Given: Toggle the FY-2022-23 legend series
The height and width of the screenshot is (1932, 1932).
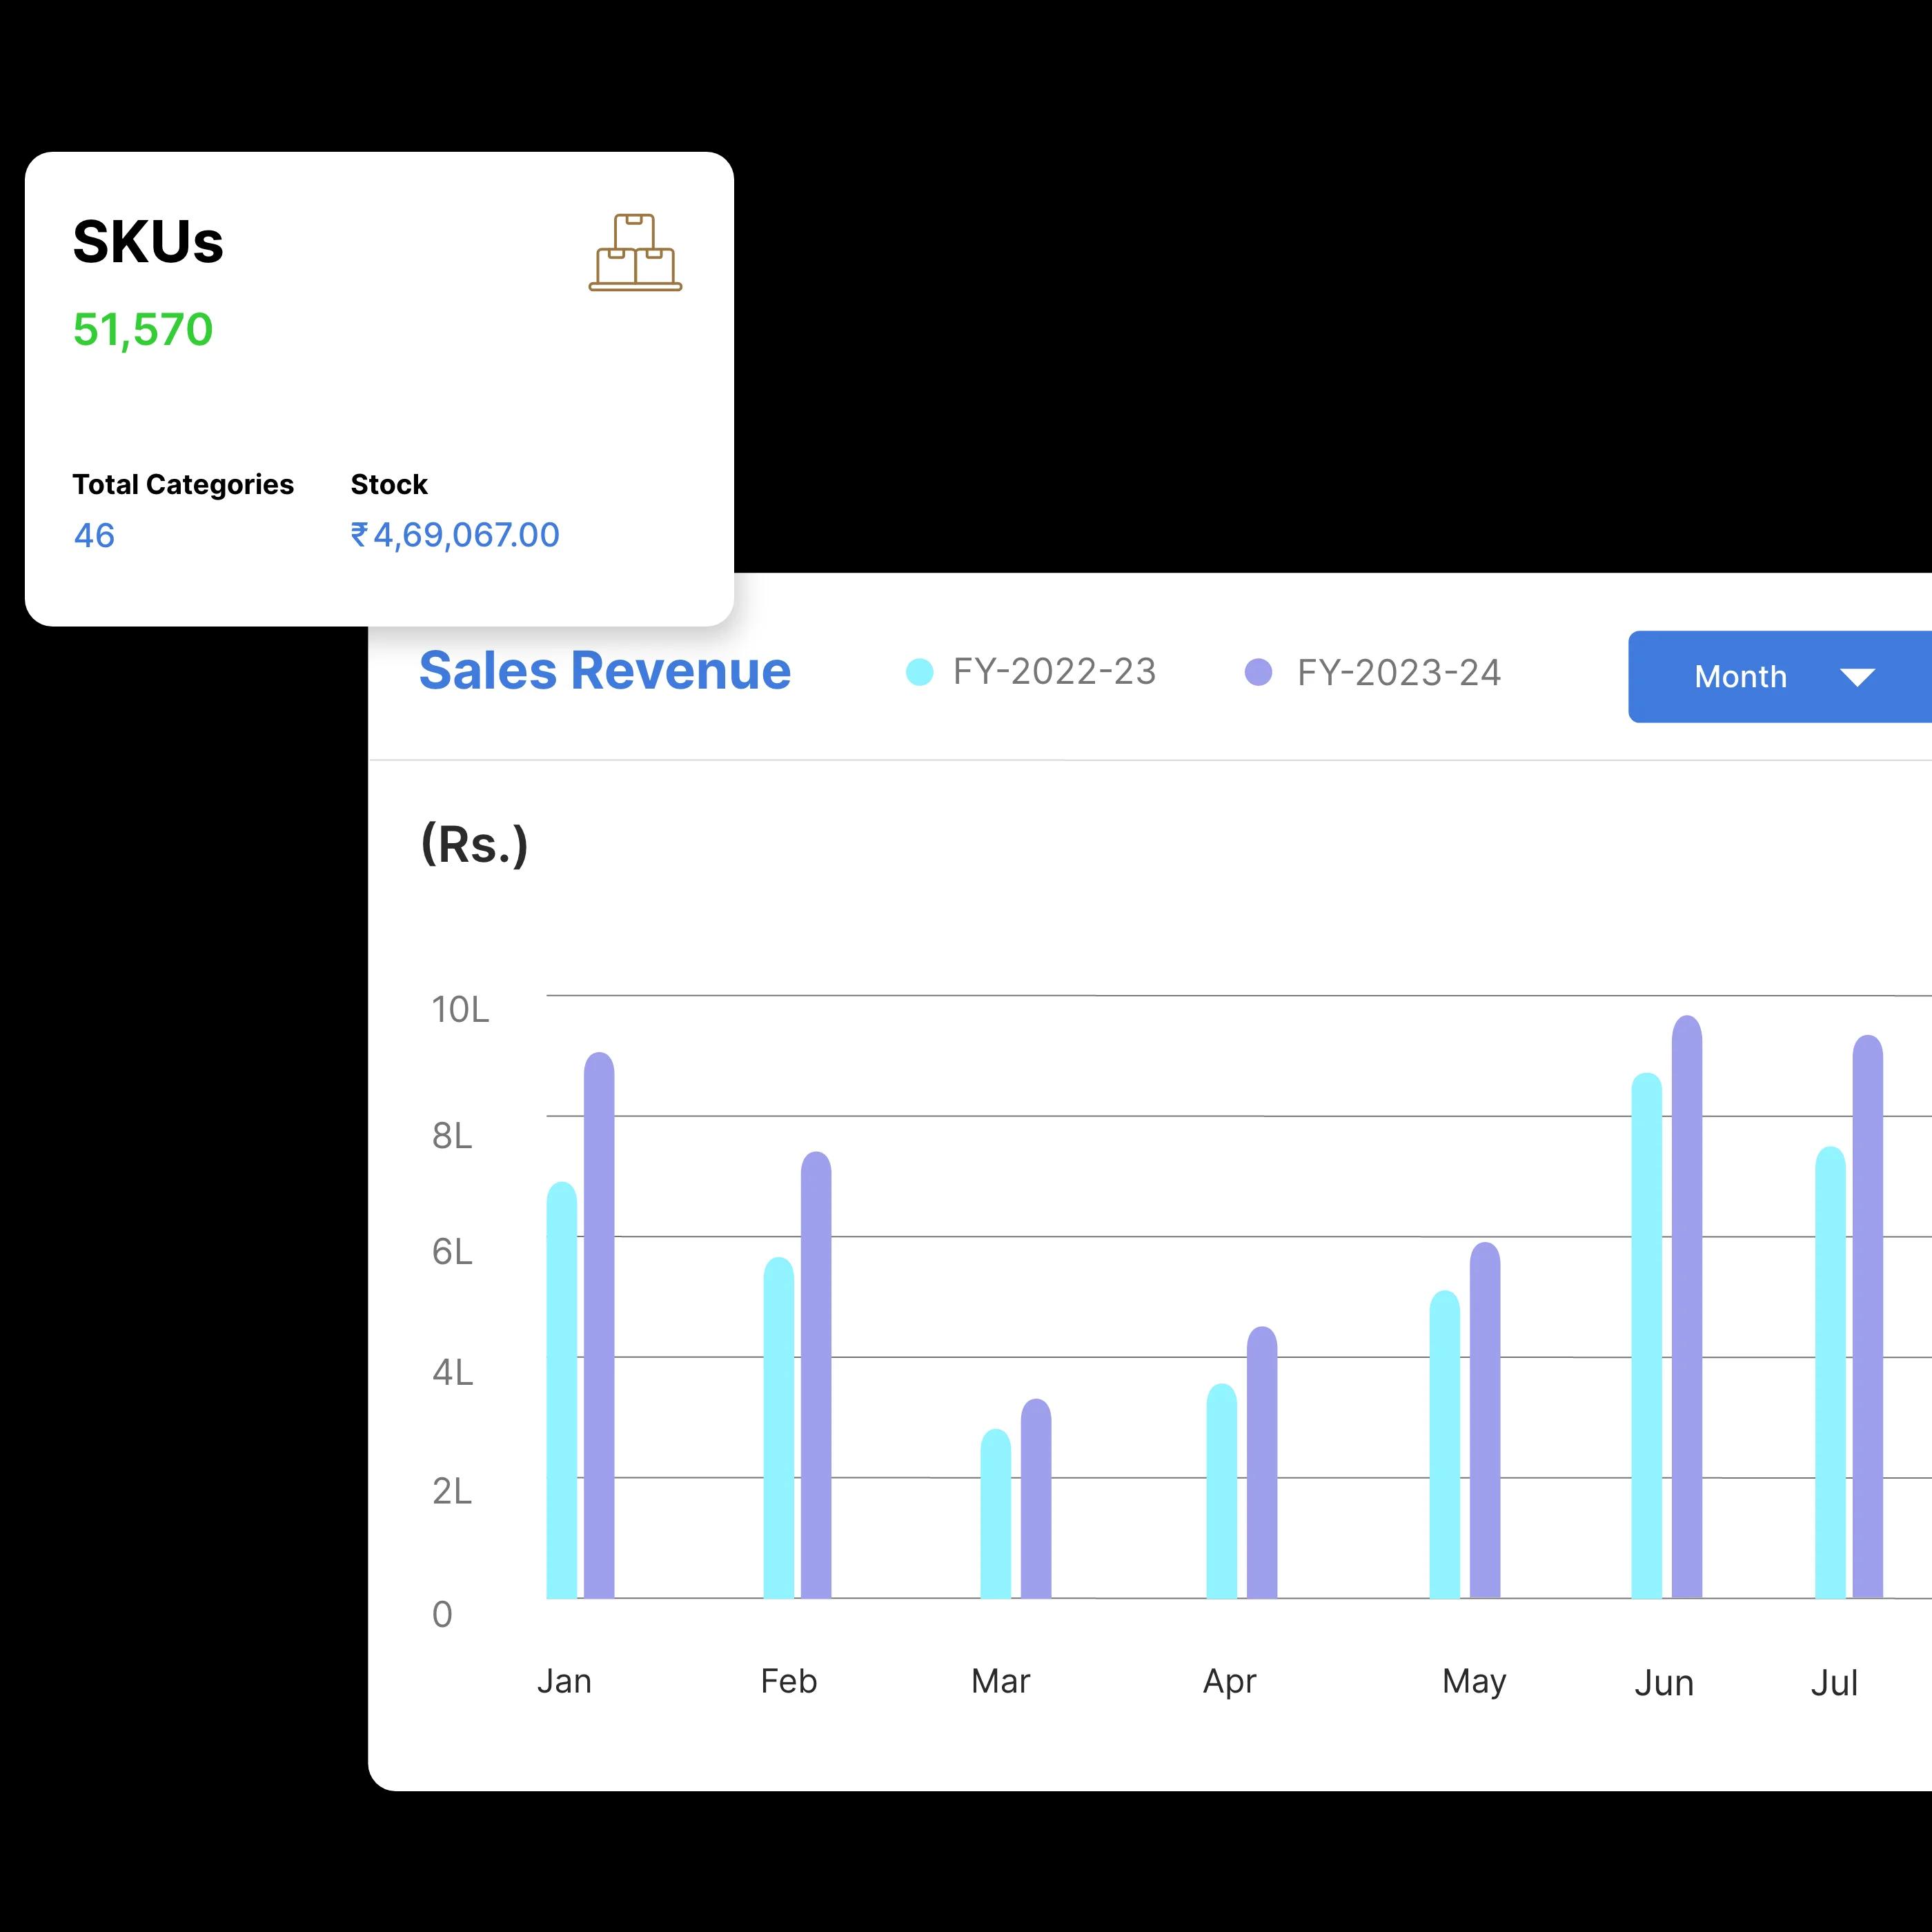Looking at the screenshot, I should tap(1031, 672).
